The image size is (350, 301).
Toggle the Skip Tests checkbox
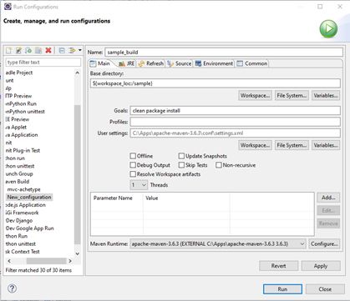181,165
